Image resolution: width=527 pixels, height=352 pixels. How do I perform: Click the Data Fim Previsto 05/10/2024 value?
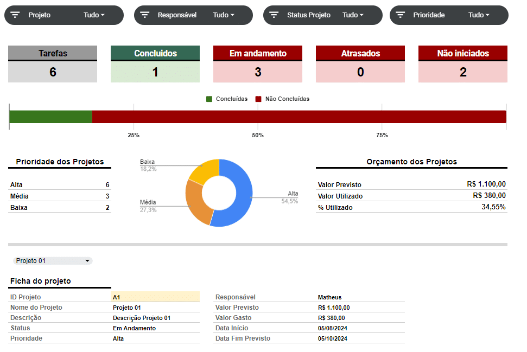[332, 338]
